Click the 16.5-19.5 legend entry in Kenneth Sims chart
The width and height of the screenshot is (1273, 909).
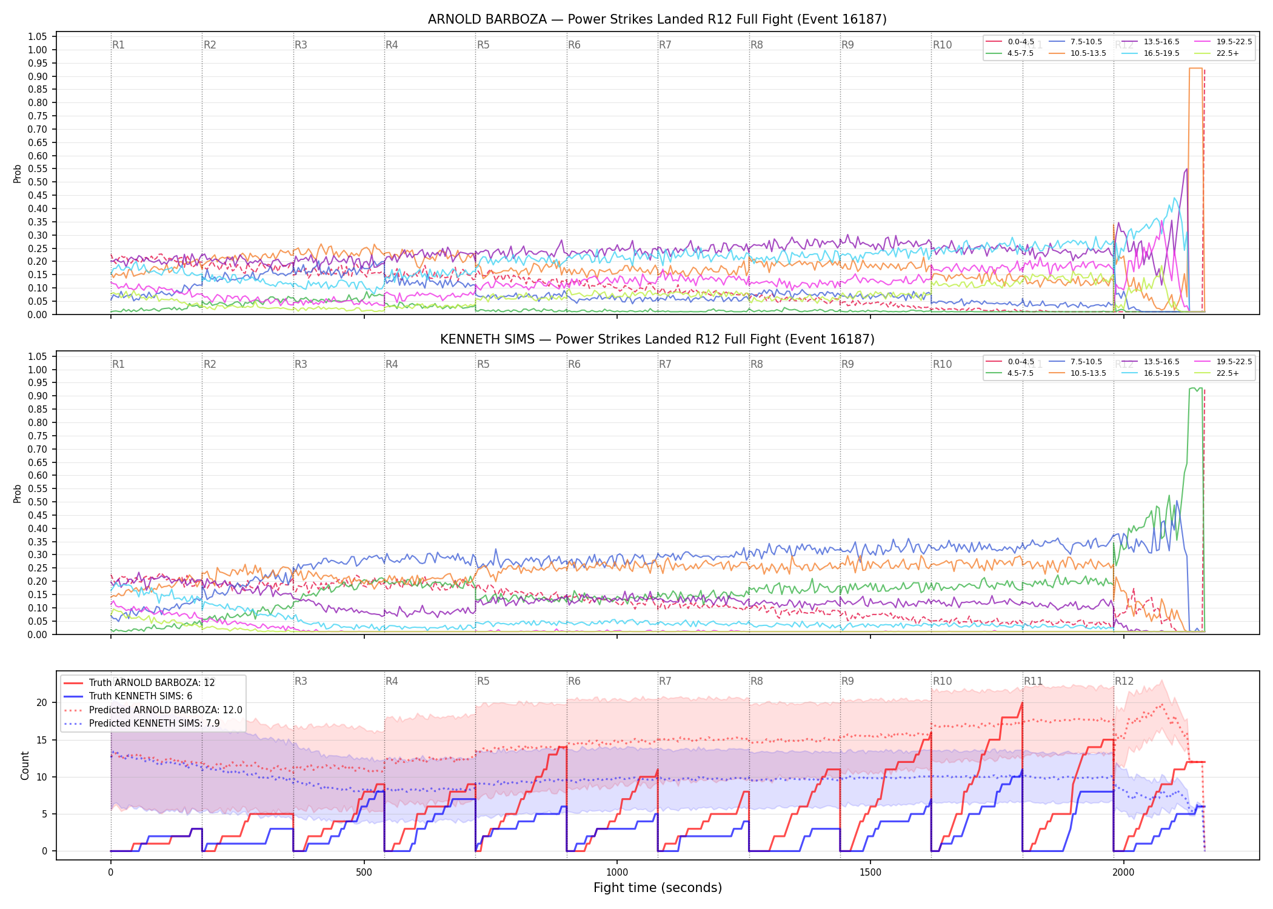coord(1150,373)
